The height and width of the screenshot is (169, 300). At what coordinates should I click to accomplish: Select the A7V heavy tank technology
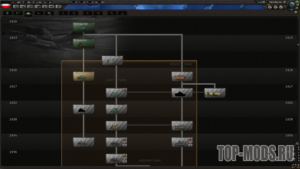coord(182,76)
